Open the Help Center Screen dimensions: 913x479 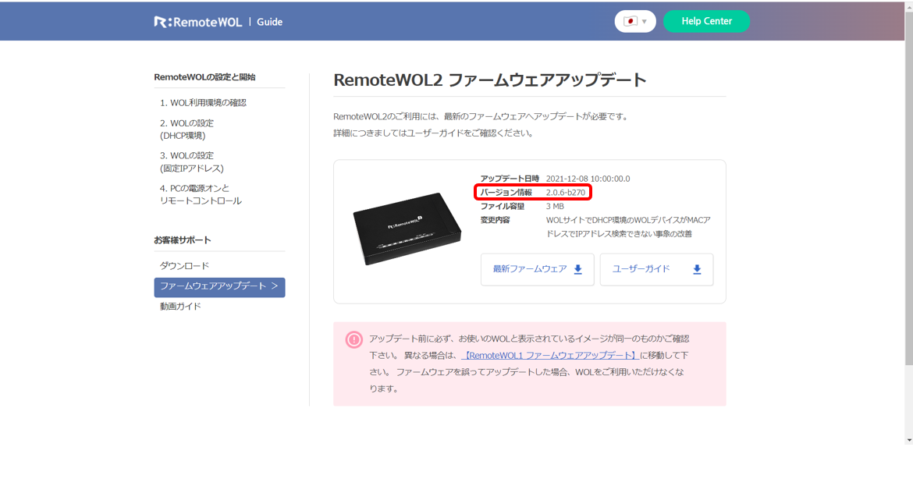(706, 22)
